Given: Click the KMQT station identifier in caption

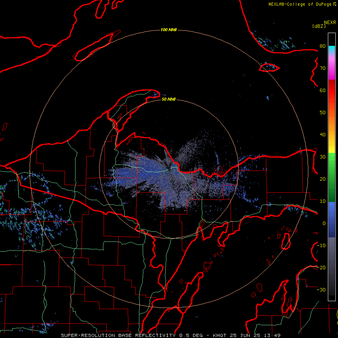Looking at the screenshot, I should click(219, 335).
